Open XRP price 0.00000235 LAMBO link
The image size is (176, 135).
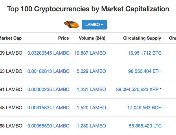click(48, 90)
